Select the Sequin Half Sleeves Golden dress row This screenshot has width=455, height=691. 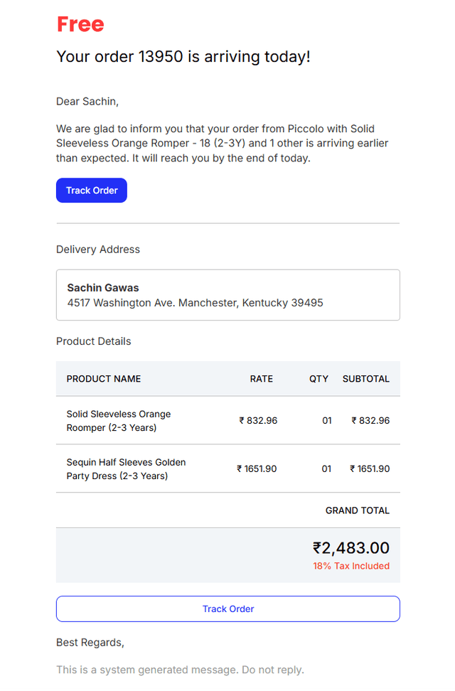[228, 469]
